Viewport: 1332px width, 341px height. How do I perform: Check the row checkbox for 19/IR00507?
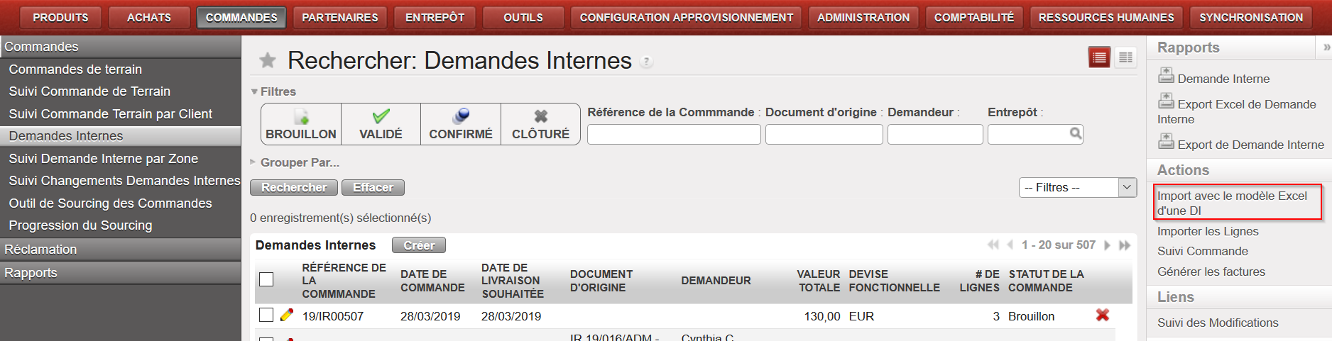(x=266, y=315)
